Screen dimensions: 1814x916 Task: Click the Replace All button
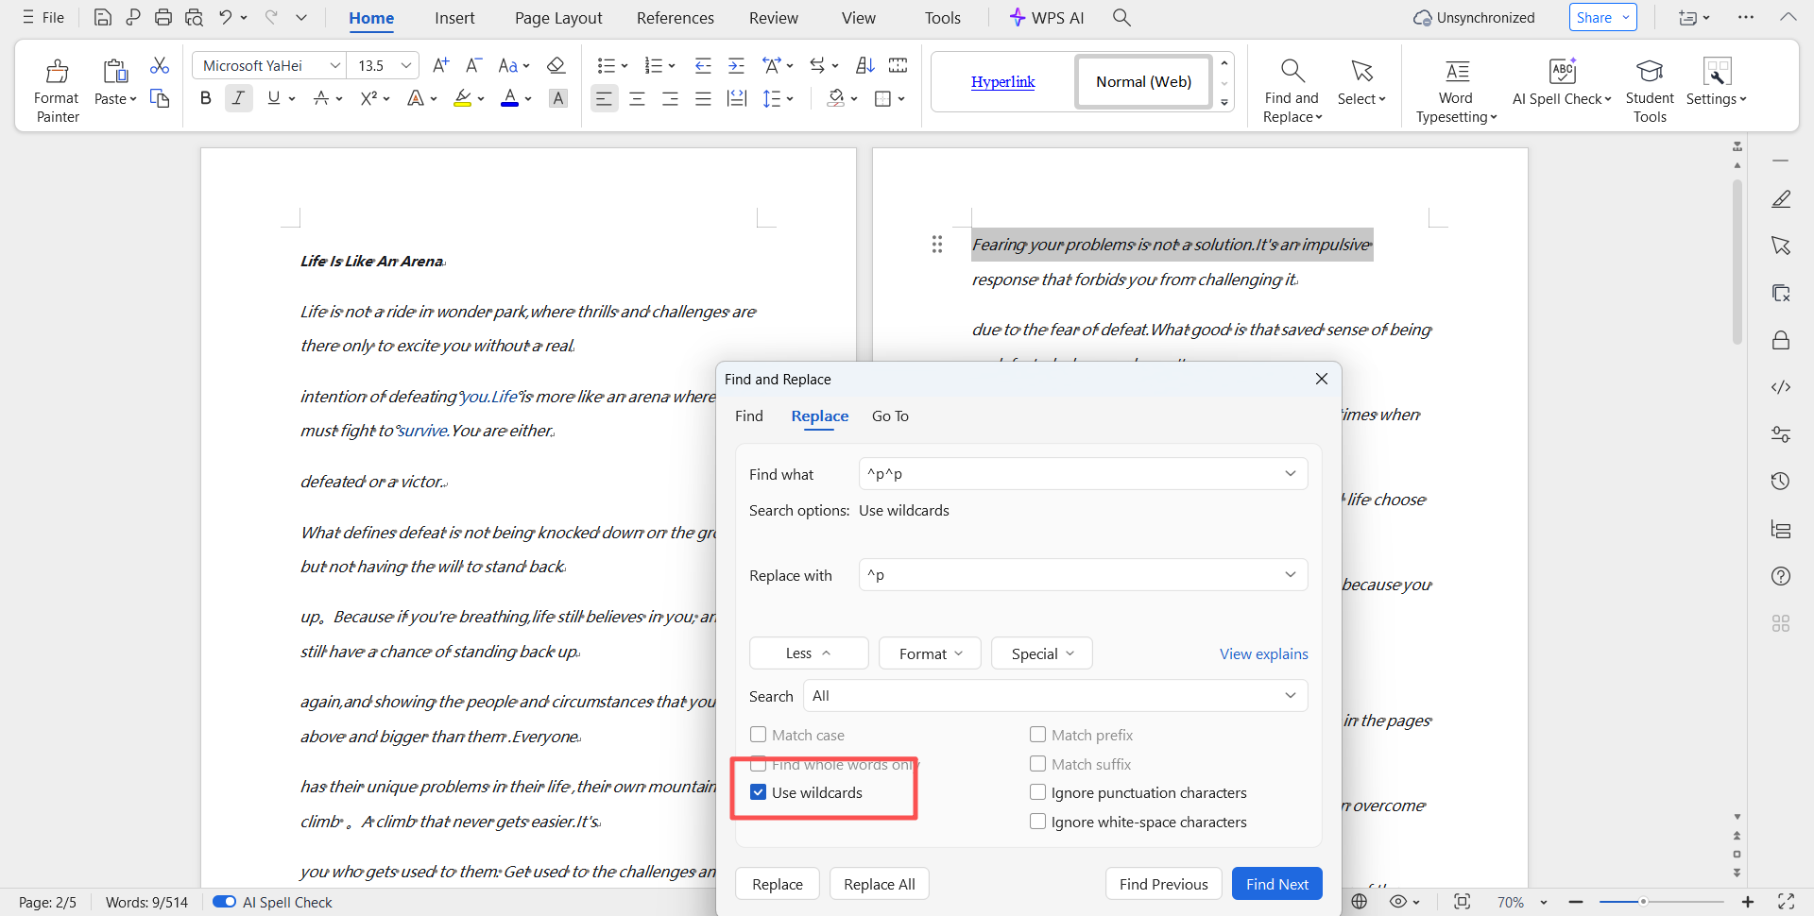(879, 884)
